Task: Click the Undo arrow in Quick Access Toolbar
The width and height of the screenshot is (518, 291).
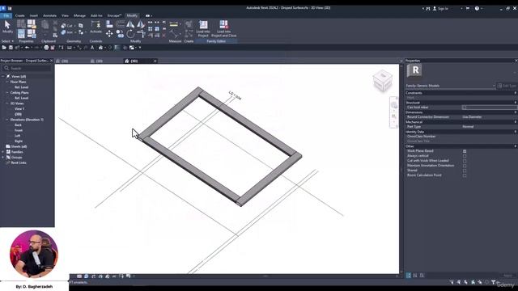Action: pos(27,48)
